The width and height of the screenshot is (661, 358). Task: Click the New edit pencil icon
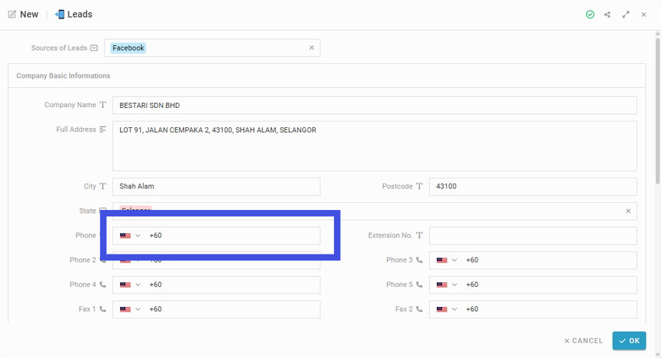[x=11, y=14]
